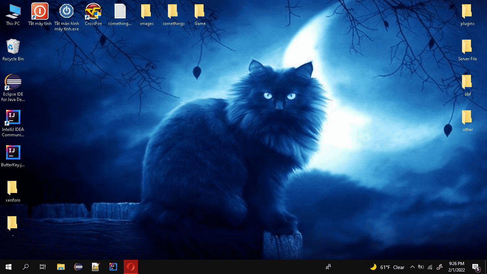The height and width of the screenshot is (274, 487).
Task: Select the plugins folder on the desktop
Action: pyautogui.click(x=467, y=15)
